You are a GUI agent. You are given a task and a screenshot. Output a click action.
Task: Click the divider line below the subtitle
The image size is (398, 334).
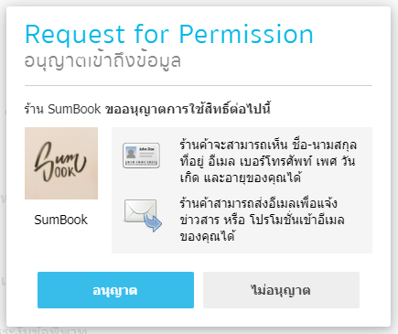point(199,86)
